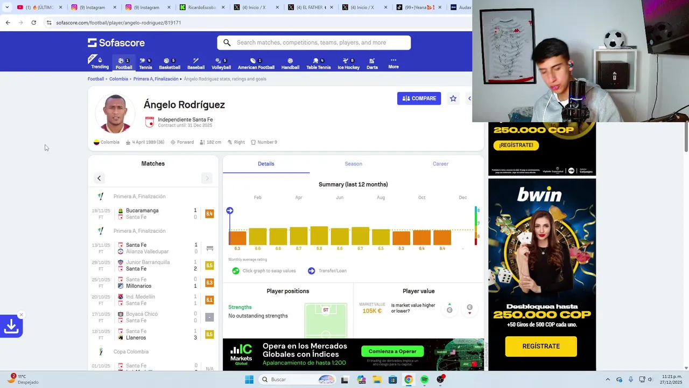
Task: Click Ángelo Rodríguez player photo
Action: tap(115, 114)
